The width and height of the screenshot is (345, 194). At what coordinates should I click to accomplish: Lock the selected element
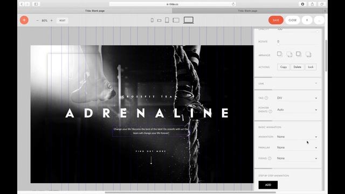pyautogui.click(x=310, y=67)
